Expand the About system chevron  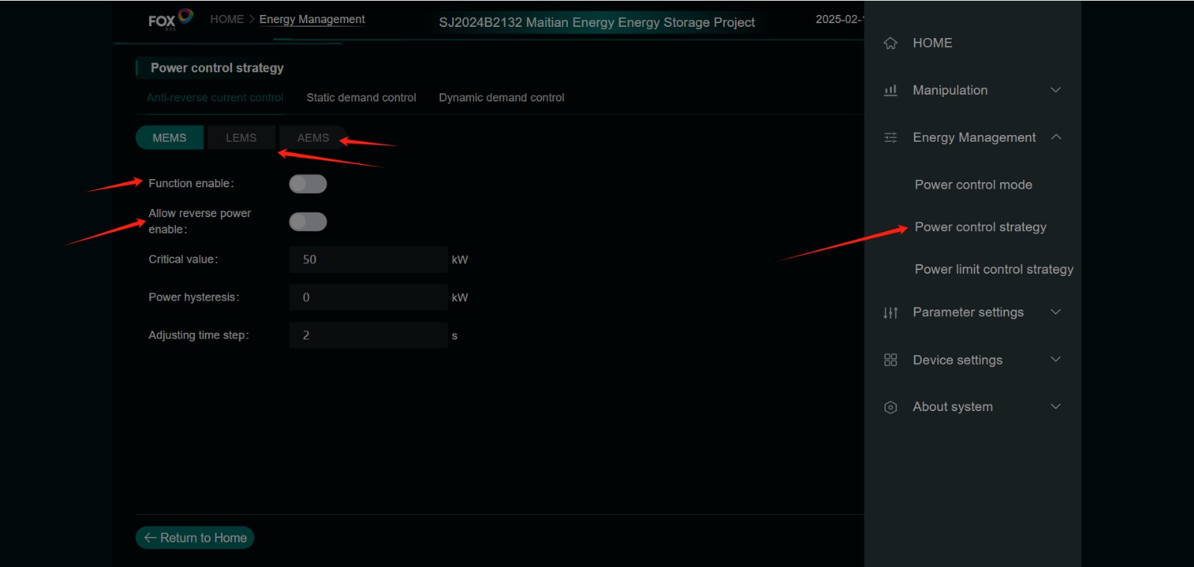[1056, 407]
